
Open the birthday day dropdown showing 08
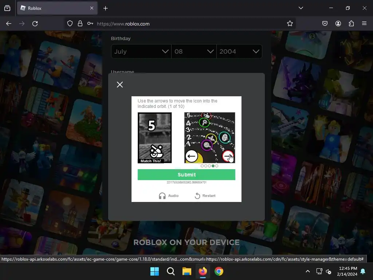(194, 51)
